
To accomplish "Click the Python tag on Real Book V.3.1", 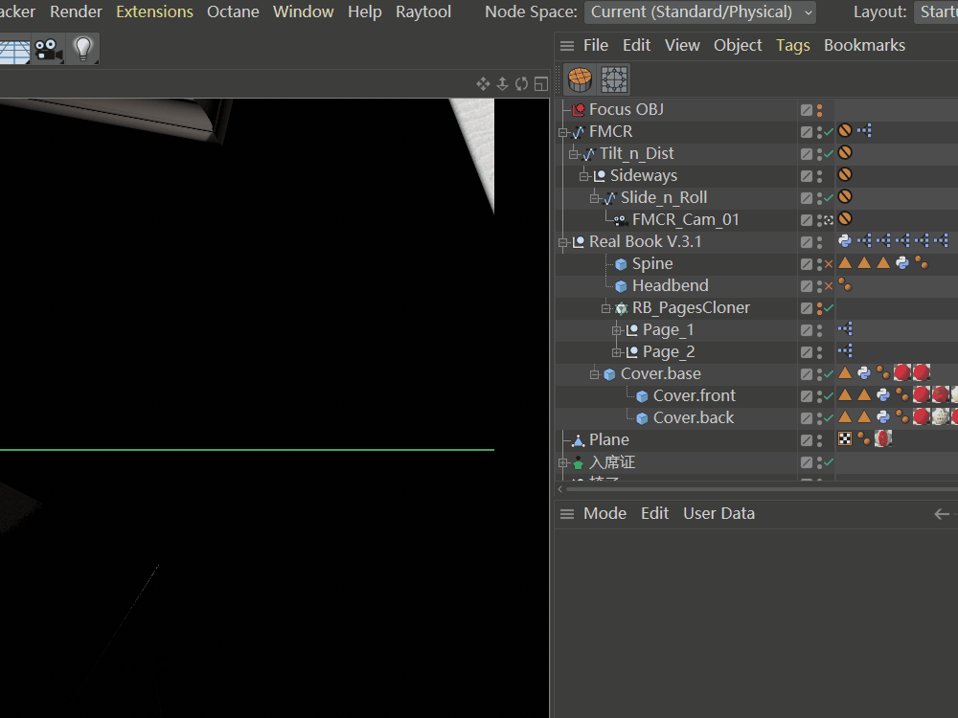I will pos(845,241).
